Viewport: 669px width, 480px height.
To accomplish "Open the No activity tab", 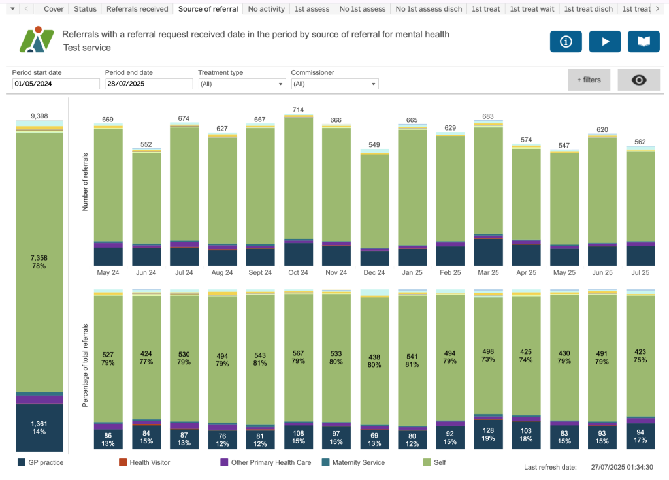I will tap(266, 9).
